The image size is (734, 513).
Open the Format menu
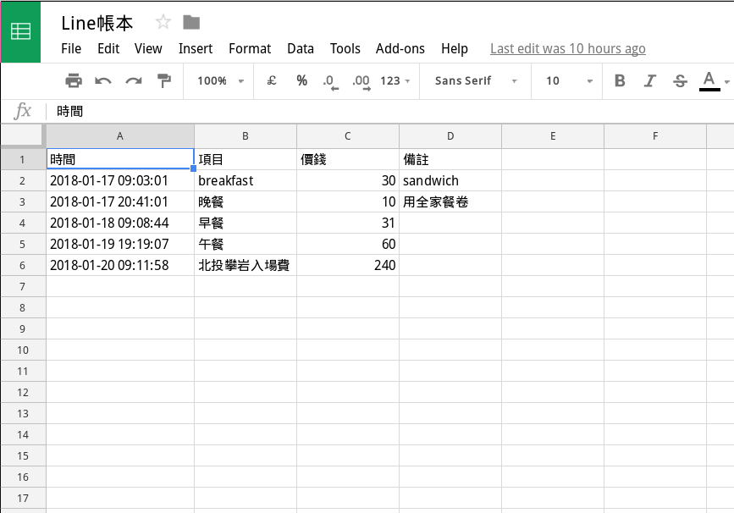tap(250, 48)
